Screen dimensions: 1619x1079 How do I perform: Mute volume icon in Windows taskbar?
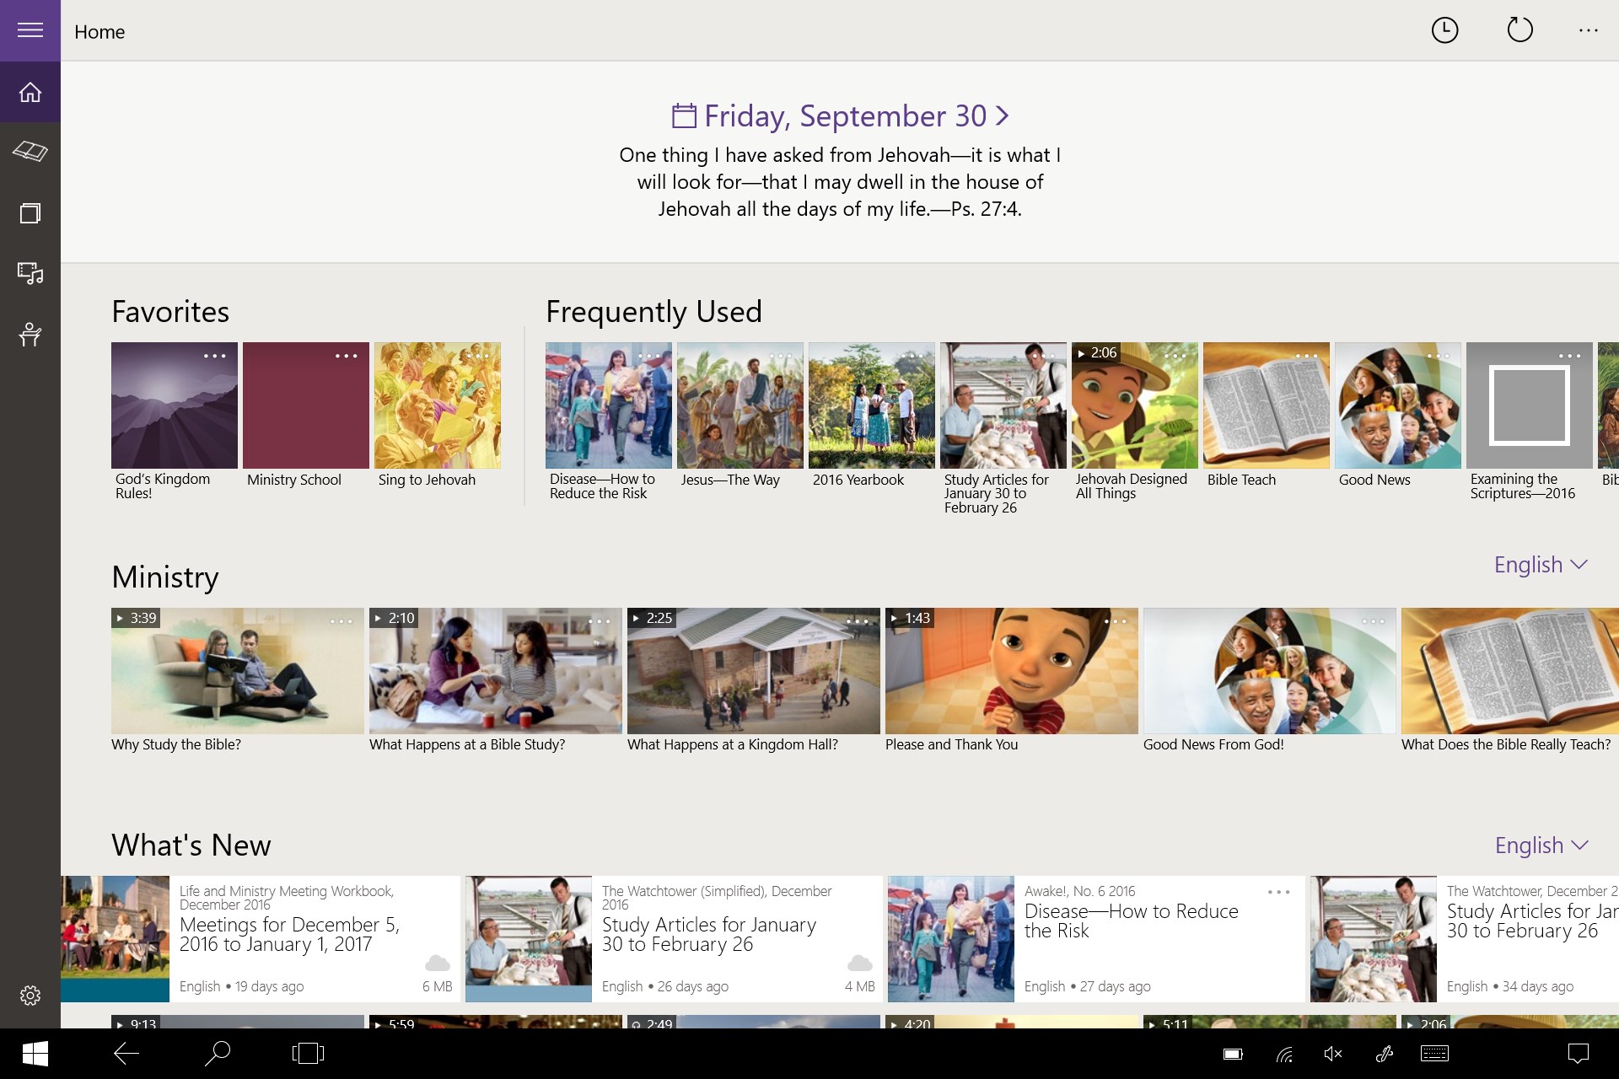click(x=1332, y=1054)
